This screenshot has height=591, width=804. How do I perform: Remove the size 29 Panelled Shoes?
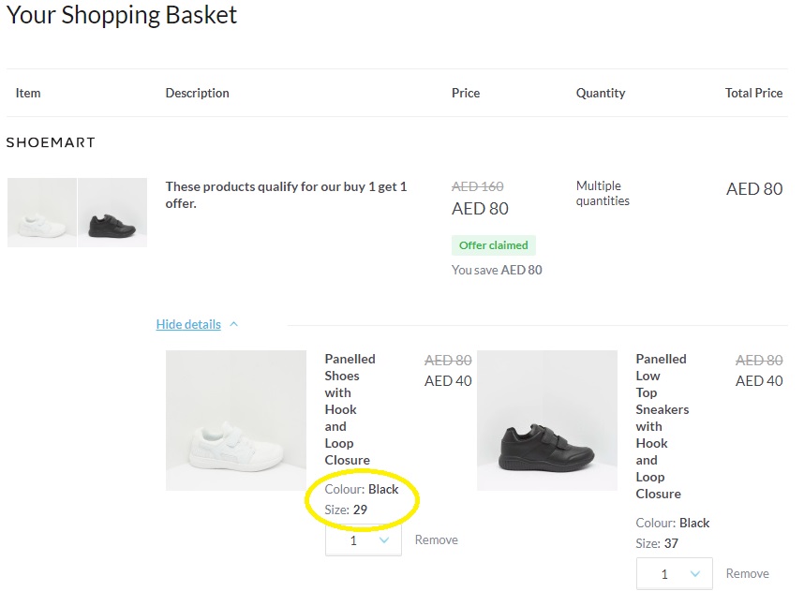[436, 540]
